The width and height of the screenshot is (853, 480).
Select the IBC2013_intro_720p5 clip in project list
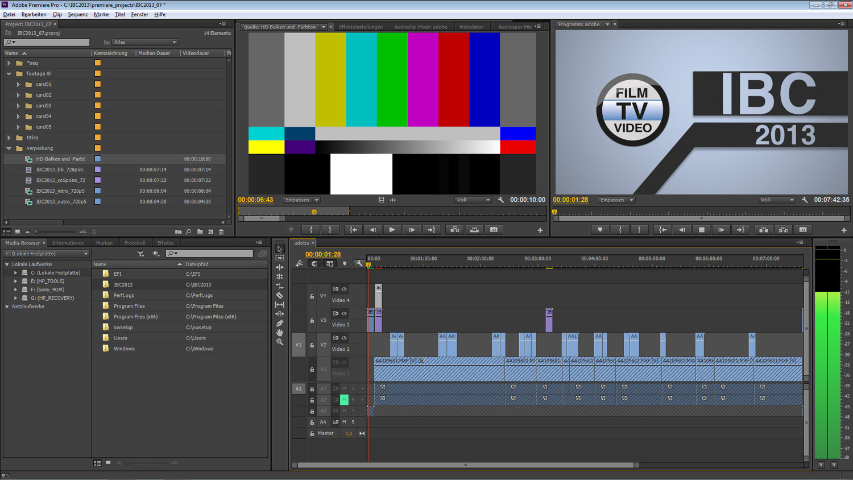(60, 191)
